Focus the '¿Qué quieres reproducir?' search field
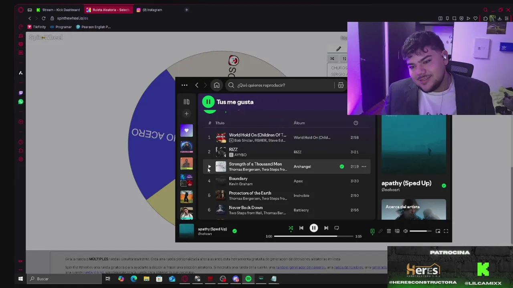The height and width of the screenshot is (288, 513). coord(281,85)
